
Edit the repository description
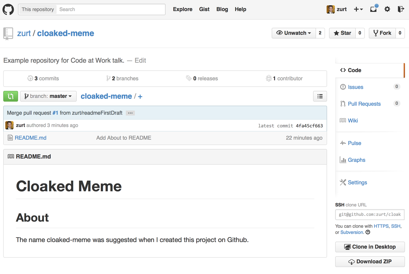coord(140,60)
